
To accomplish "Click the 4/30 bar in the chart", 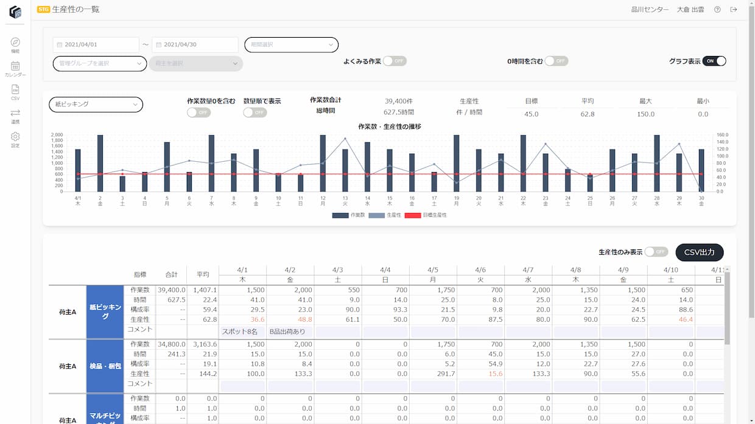I will 701,170.
